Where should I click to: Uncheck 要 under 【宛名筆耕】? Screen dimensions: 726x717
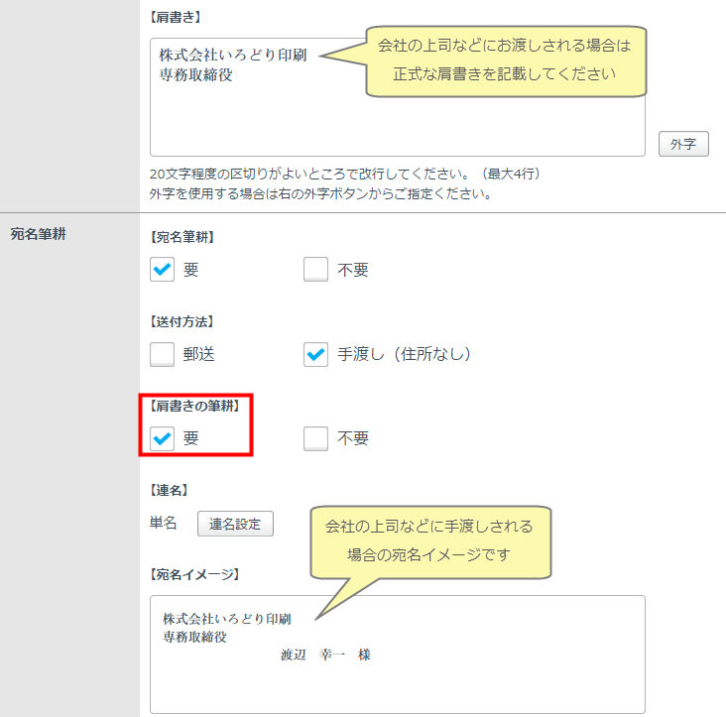[x=163, y=270]
